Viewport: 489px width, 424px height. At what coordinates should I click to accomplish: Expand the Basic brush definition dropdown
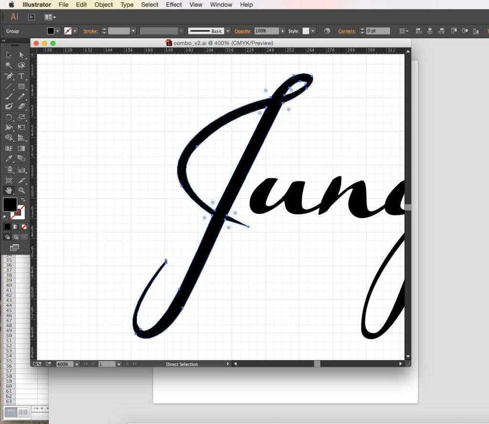pos(228,31)
